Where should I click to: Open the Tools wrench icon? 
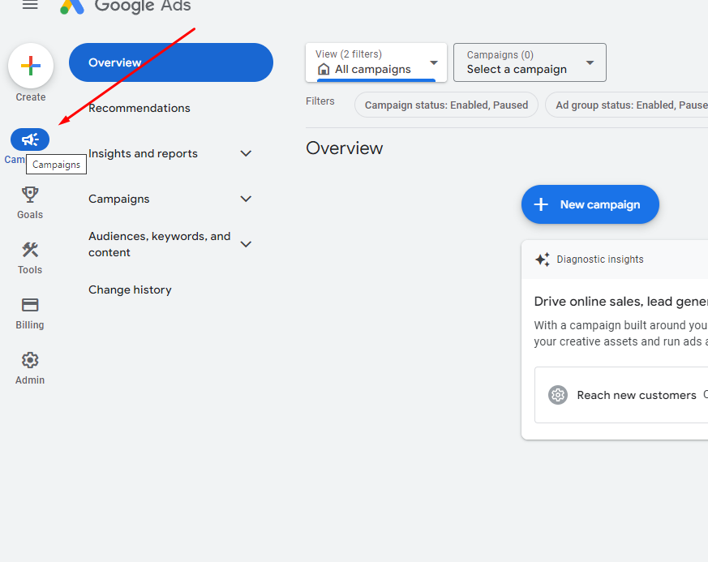coord(30,250)
